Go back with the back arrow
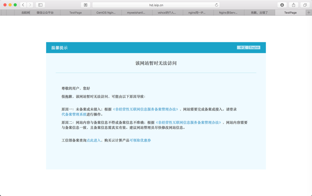Screen dimensions: 312x196 click(x=23, y=5)
